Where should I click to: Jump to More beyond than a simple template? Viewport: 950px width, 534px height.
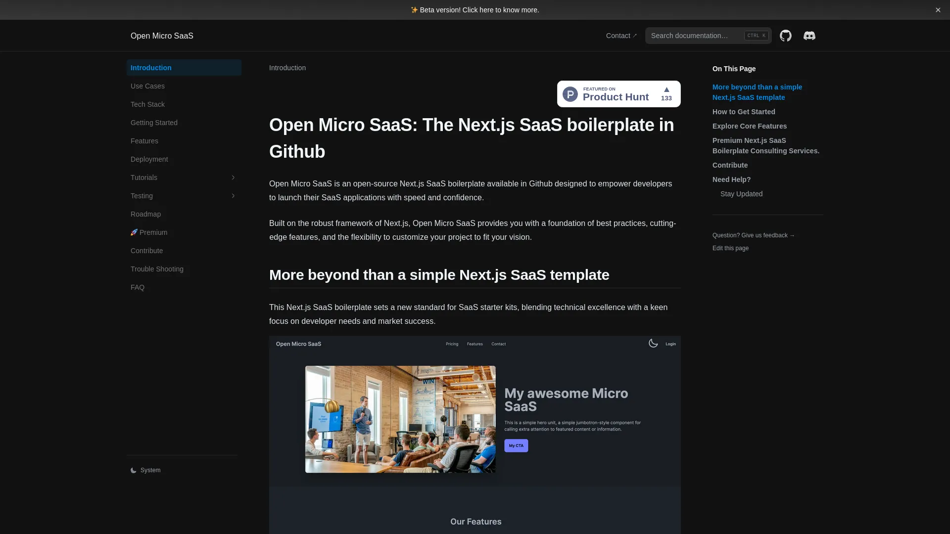point(757,92)
